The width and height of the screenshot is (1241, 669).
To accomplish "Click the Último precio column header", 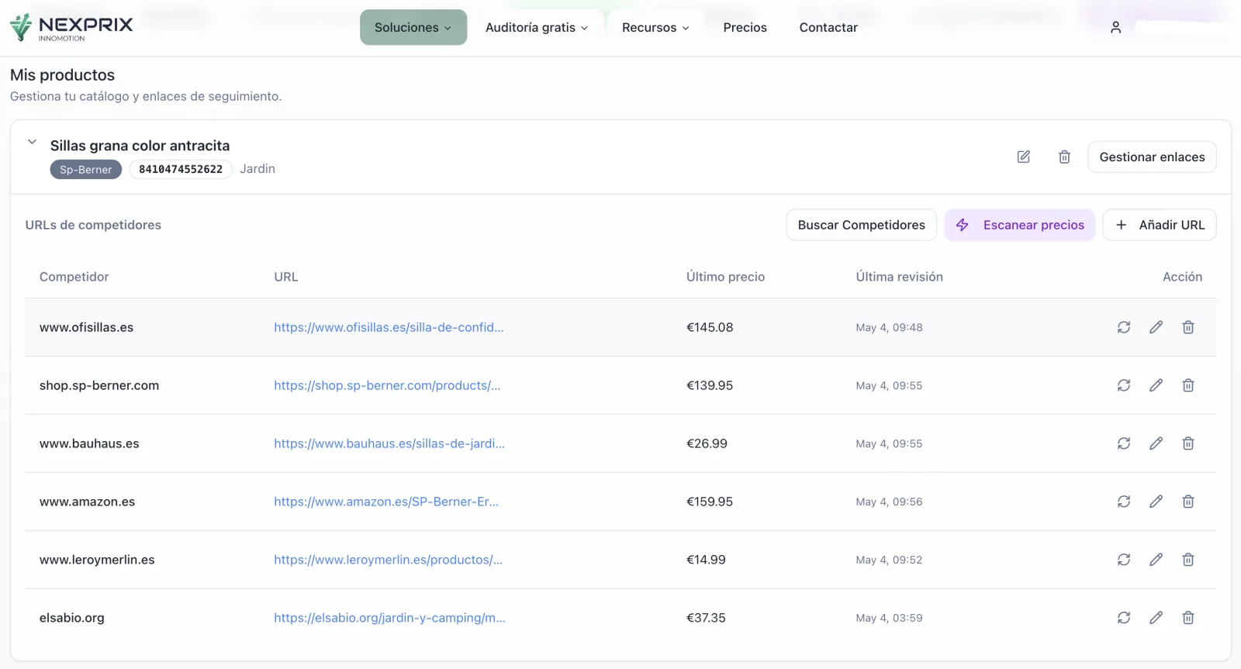I will 725,277.
